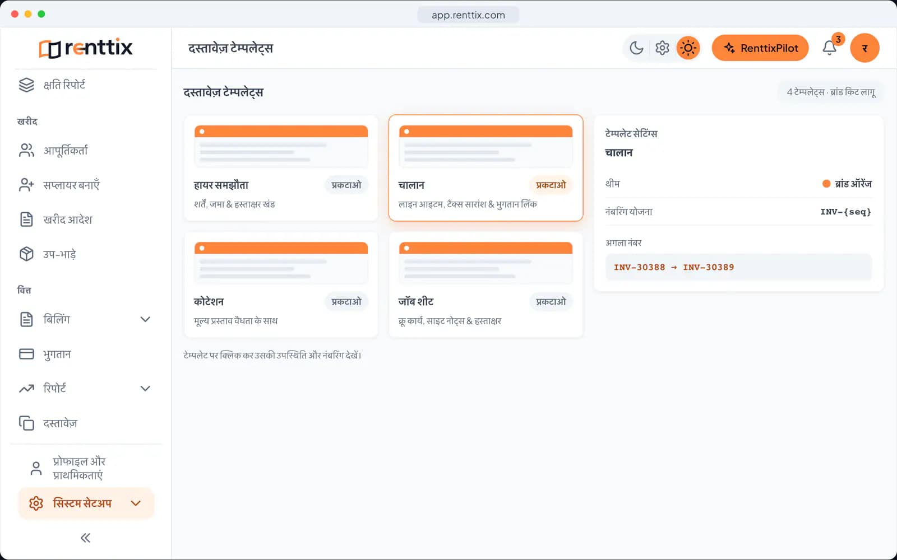Select light mode sun option
Screen dimensions: 897x560
(688, 48)
